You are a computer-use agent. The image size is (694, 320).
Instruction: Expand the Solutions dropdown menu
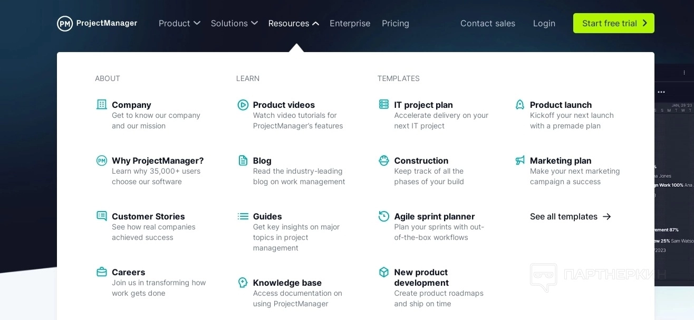234,23
